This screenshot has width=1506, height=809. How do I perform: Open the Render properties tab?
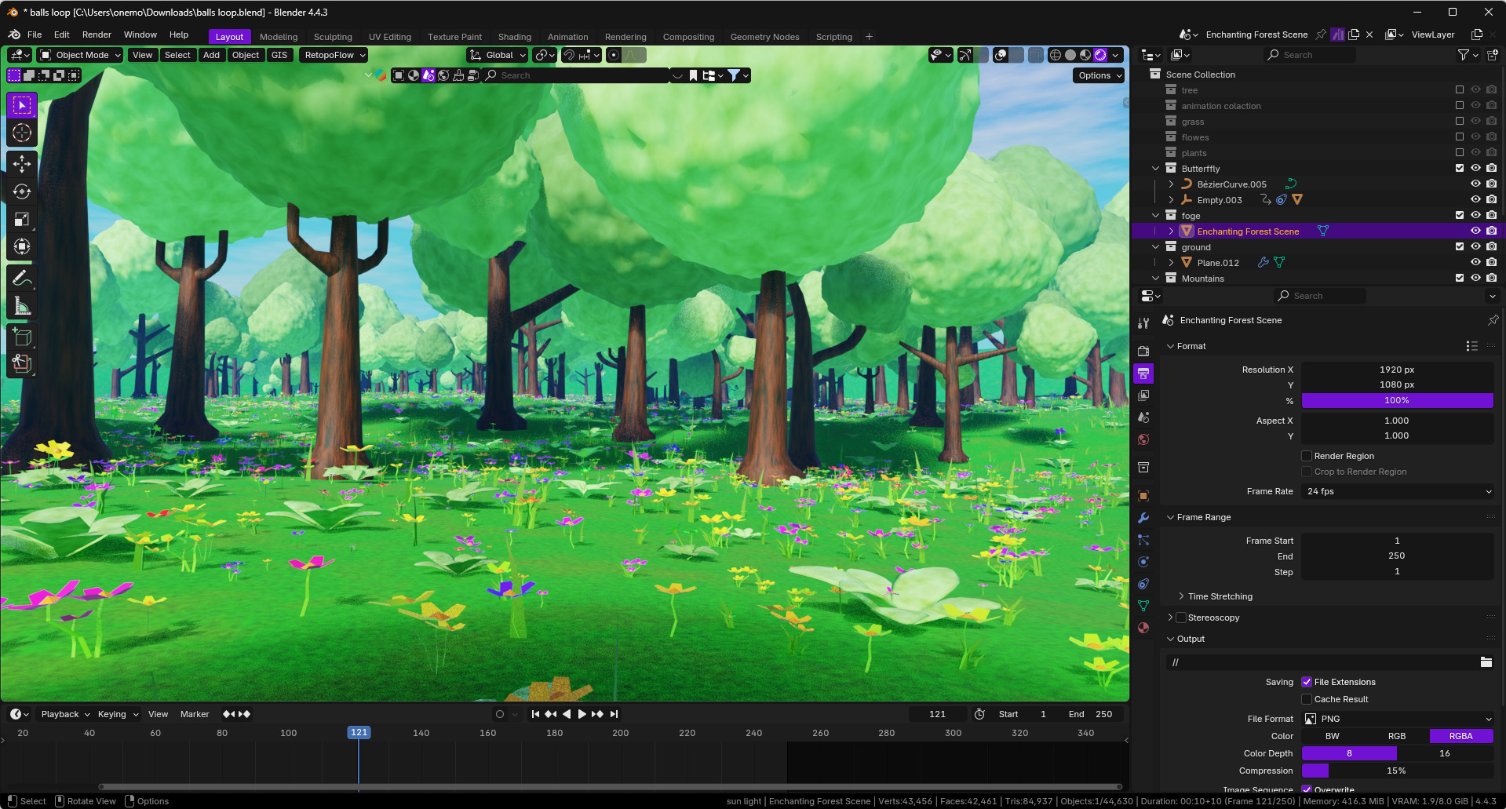coord(1143,352)
